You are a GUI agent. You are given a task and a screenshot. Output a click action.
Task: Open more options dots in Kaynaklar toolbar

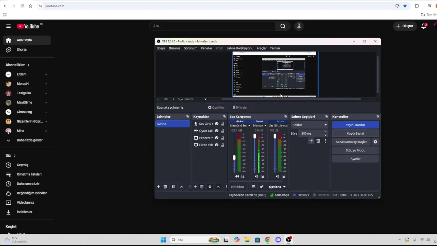226,187
